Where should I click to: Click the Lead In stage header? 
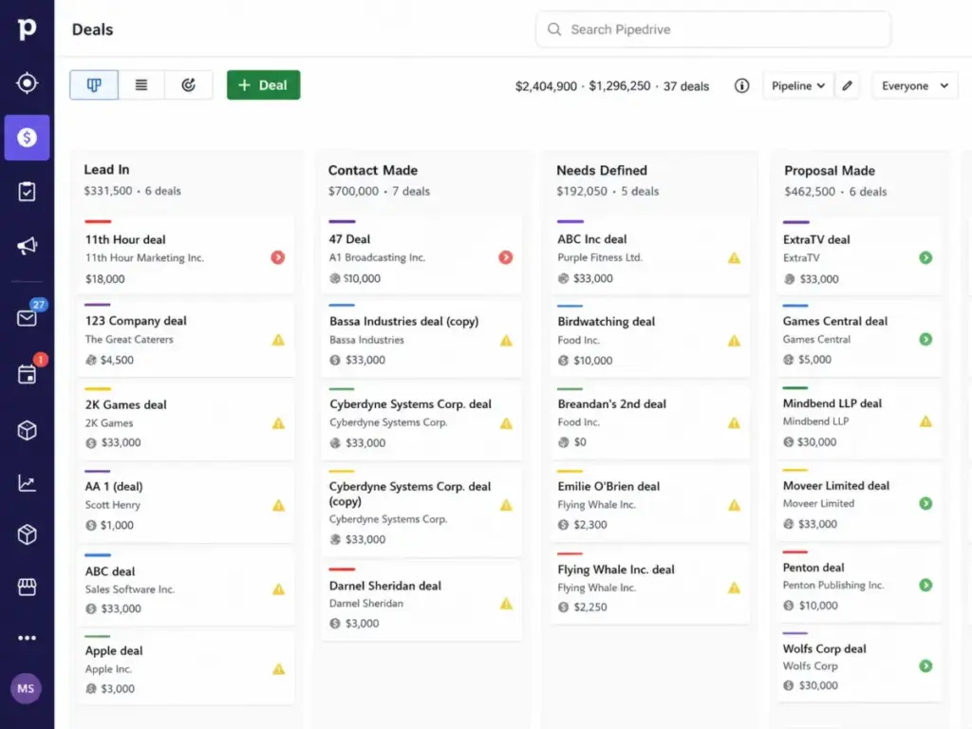click(106, 169)
